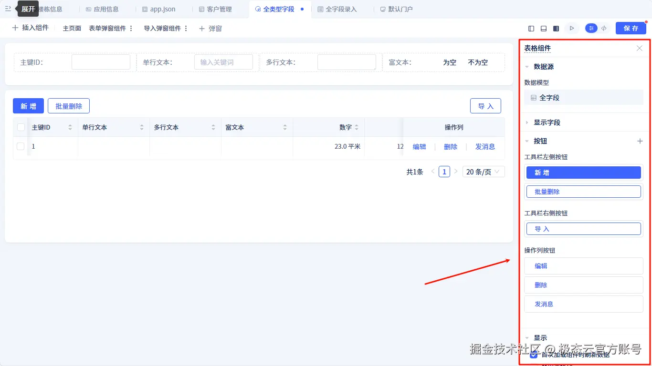Open the 表单弹窗组件 sub-tab
Screen dimensions: 652x366
[107, 29]
